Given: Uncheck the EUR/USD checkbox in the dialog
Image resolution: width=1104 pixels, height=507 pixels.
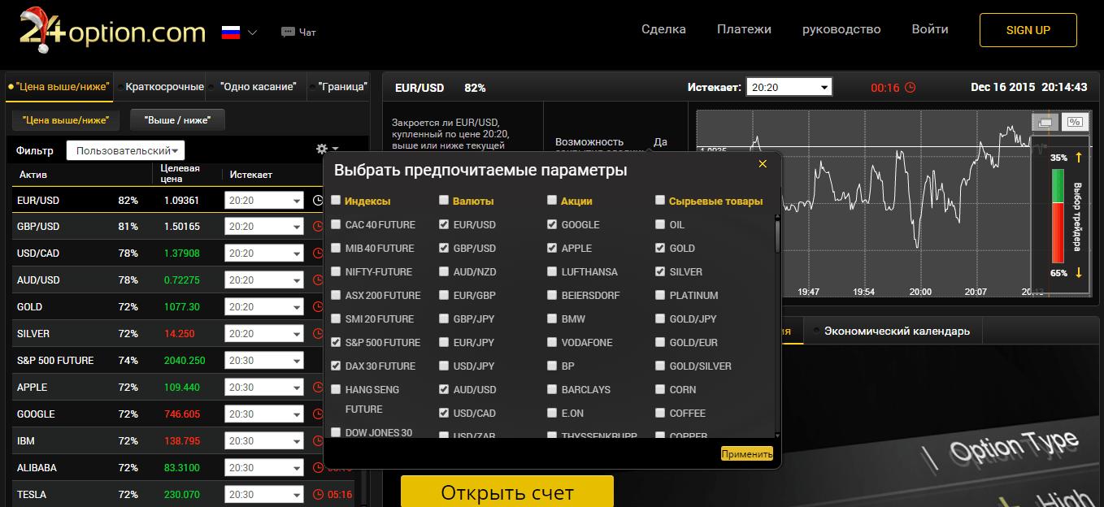Looking at the screenshot, I should coord(443,224).
